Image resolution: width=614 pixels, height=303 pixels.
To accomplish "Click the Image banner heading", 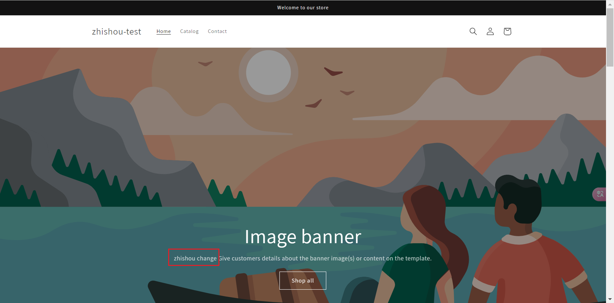I will point(303,237).
